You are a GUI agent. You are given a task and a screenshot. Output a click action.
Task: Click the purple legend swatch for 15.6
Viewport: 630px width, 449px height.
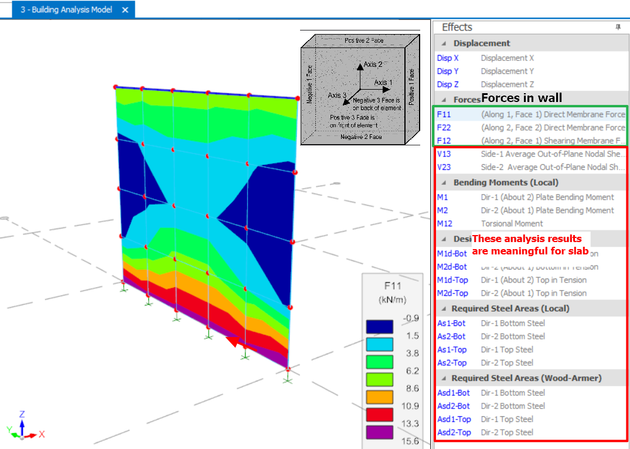point(379,433)
